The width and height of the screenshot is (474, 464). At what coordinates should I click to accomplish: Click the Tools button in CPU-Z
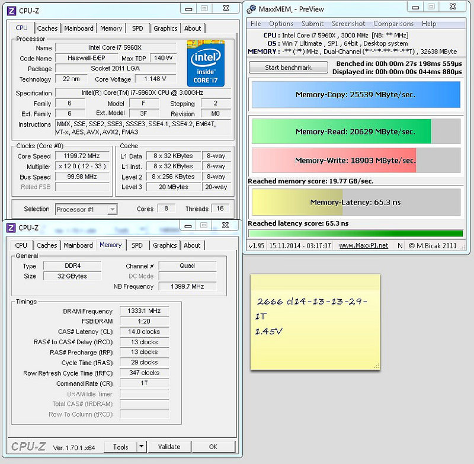[x=120, y=447]
